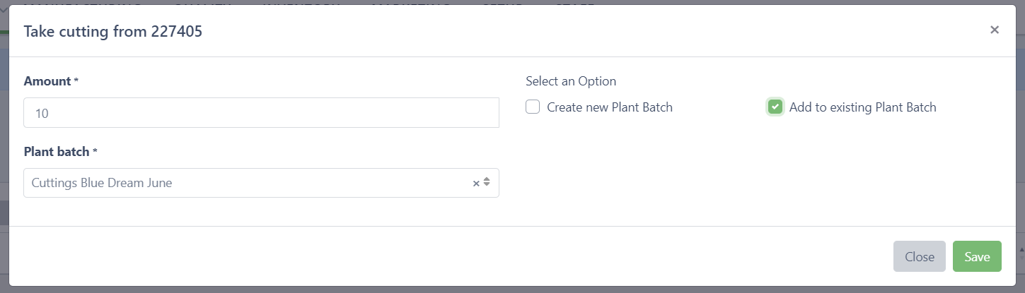This screenshot has height=293, width=1025.
Task: Clear the selected Plant batch value
Action: (x=476, y=184)
